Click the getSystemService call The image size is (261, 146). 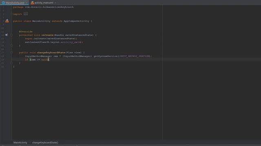click(x=106, y=56)
